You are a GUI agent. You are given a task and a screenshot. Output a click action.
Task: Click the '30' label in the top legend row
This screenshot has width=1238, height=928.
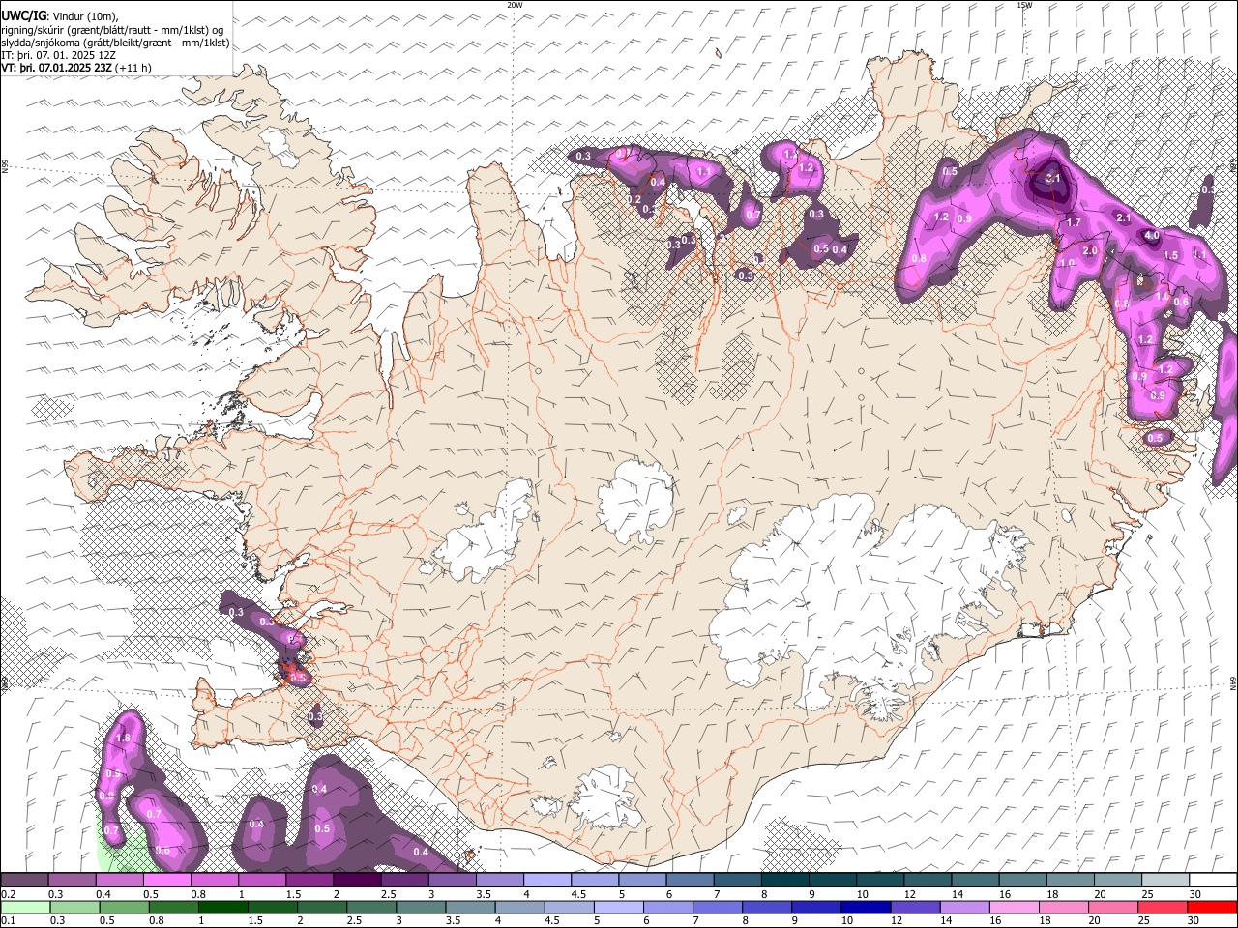[1195, 894]
